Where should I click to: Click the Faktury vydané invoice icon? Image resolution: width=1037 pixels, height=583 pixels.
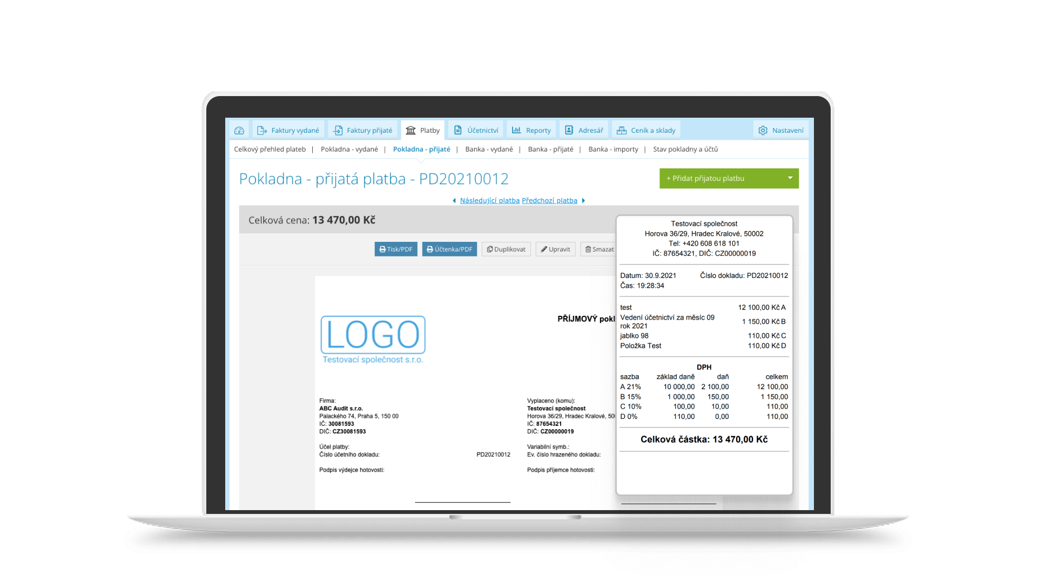pyautogui.click(x=262, y=131)
